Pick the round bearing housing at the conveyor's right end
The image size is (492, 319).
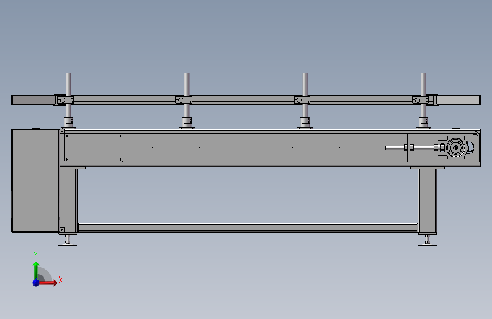456,147
